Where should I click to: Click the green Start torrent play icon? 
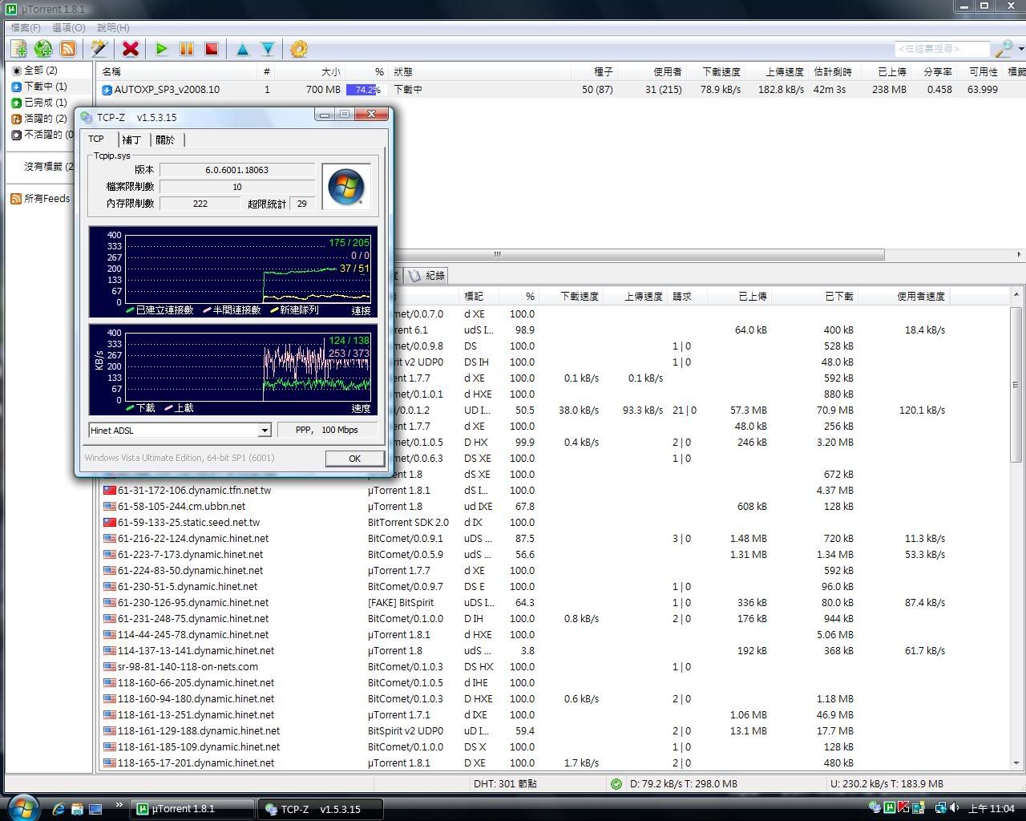point(162,49)
